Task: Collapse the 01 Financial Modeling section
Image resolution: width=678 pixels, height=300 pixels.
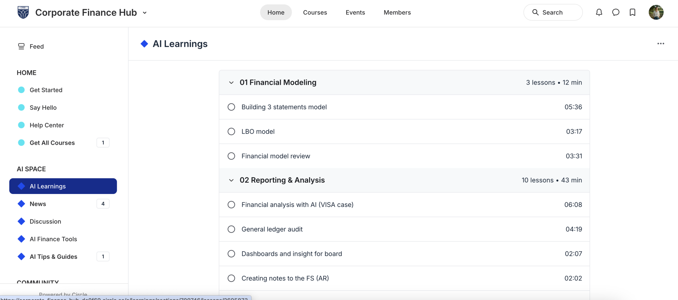Action: (231, 83)
